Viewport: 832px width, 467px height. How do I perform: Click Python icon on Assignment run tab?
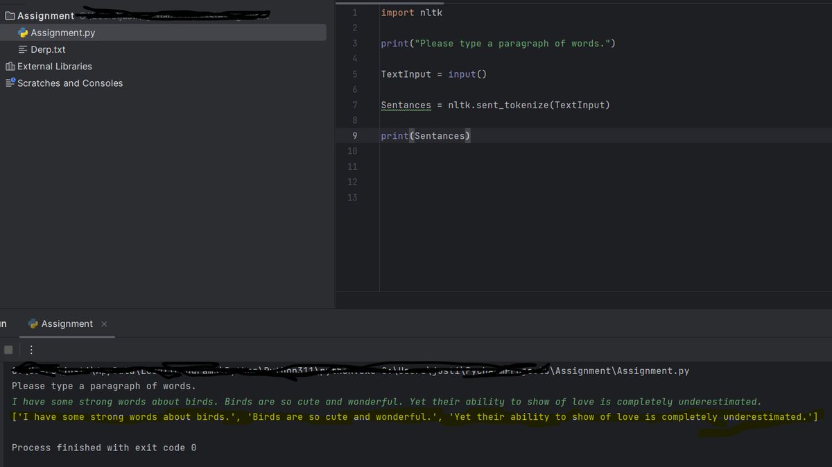point(33,324)
